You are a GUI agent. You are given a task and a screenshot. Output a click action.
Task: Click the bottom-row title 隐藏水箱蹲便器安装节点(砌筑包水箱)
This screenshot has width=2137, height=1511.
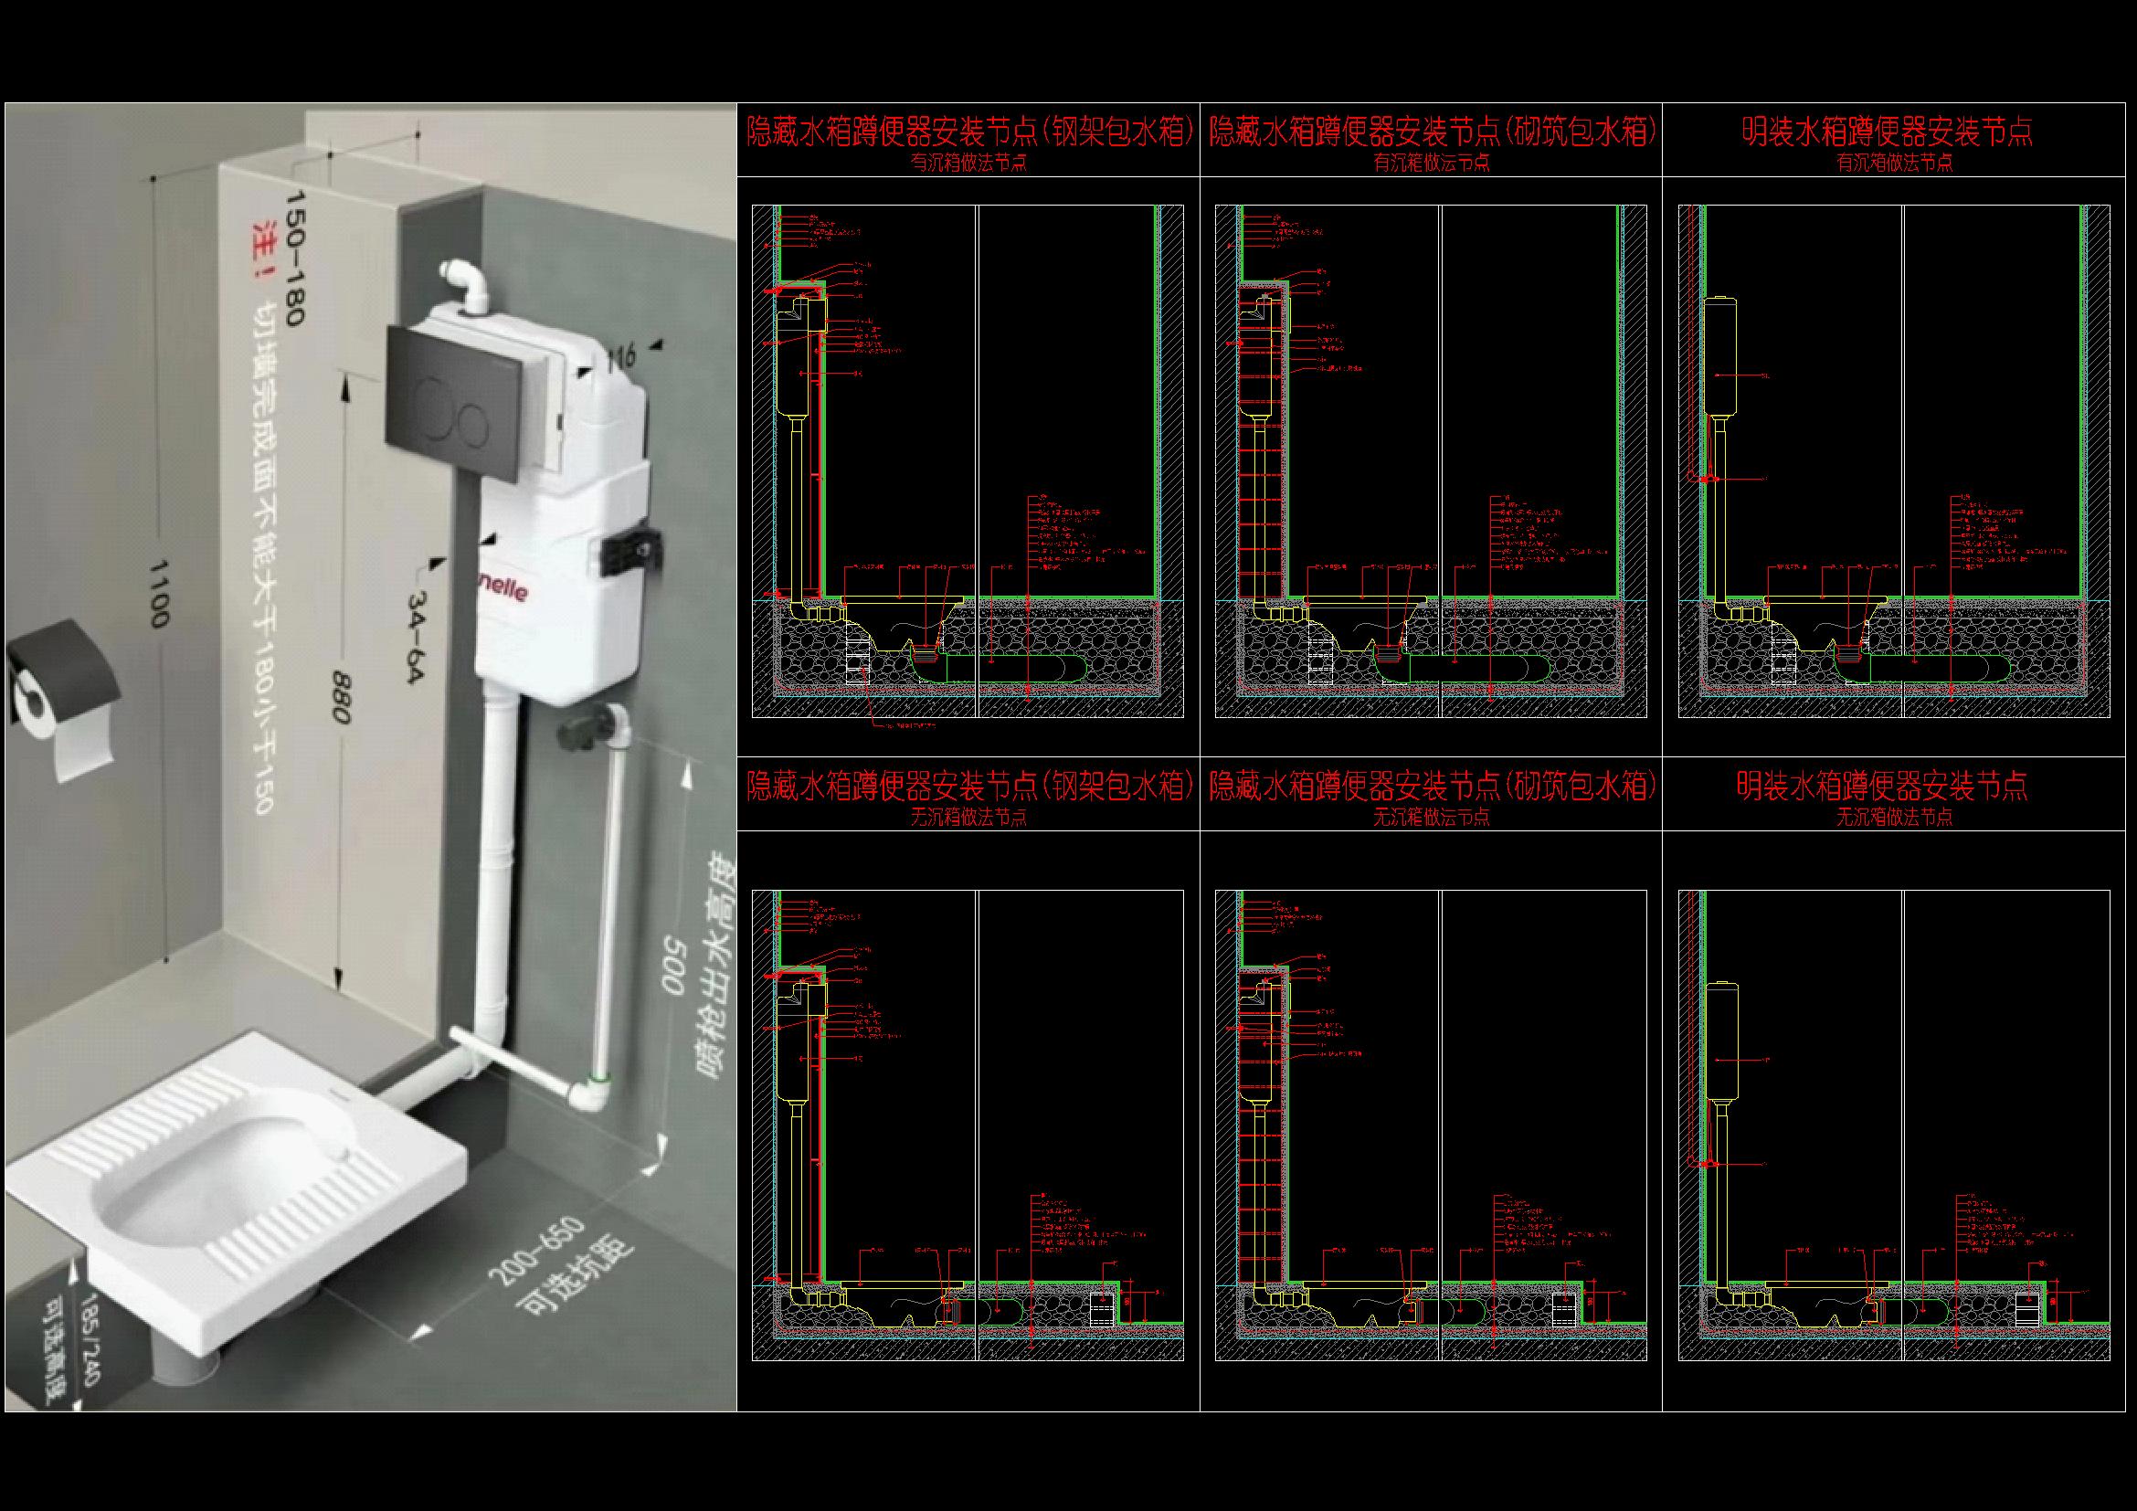(1432, 787)
